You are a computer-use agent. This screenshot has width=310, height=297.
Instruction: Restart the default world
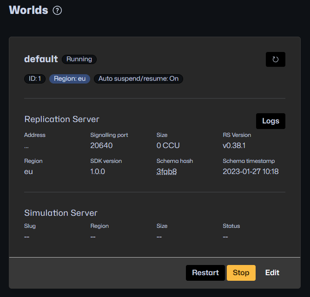point(205,273)
